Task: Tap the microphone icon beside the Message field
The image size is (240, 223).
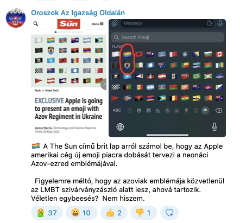Action: (x=220, y=23)
